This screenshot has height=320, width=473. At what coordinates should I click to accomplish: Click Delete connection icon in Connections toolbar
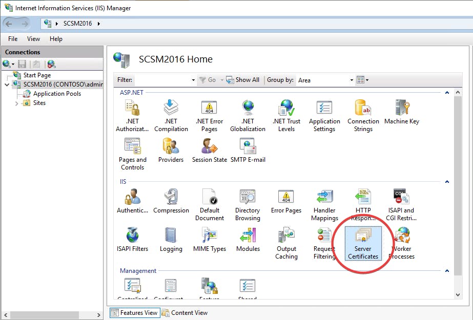(x=51, y=64)
